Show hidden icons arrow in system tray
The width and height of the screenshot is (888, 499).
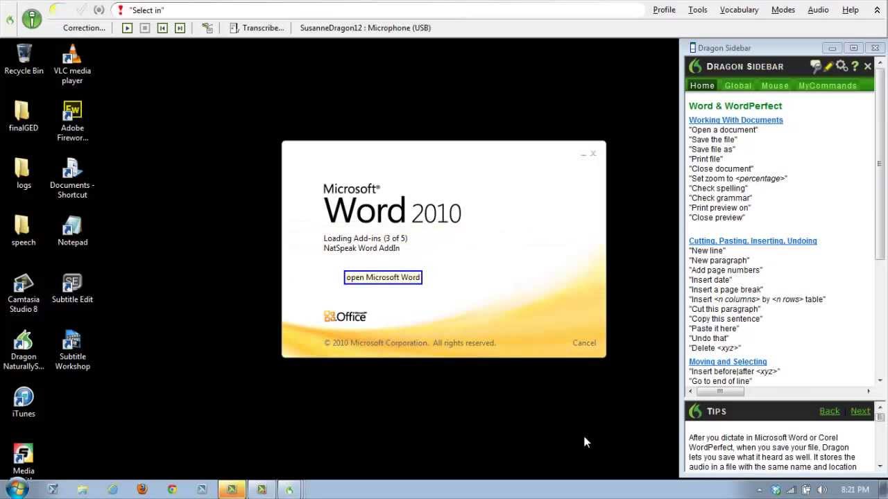(759, 490)
